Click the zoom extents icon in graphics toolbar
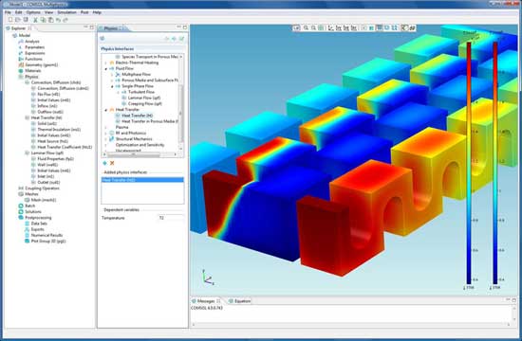This screenshot has width=522, height=341. [321, 27]
